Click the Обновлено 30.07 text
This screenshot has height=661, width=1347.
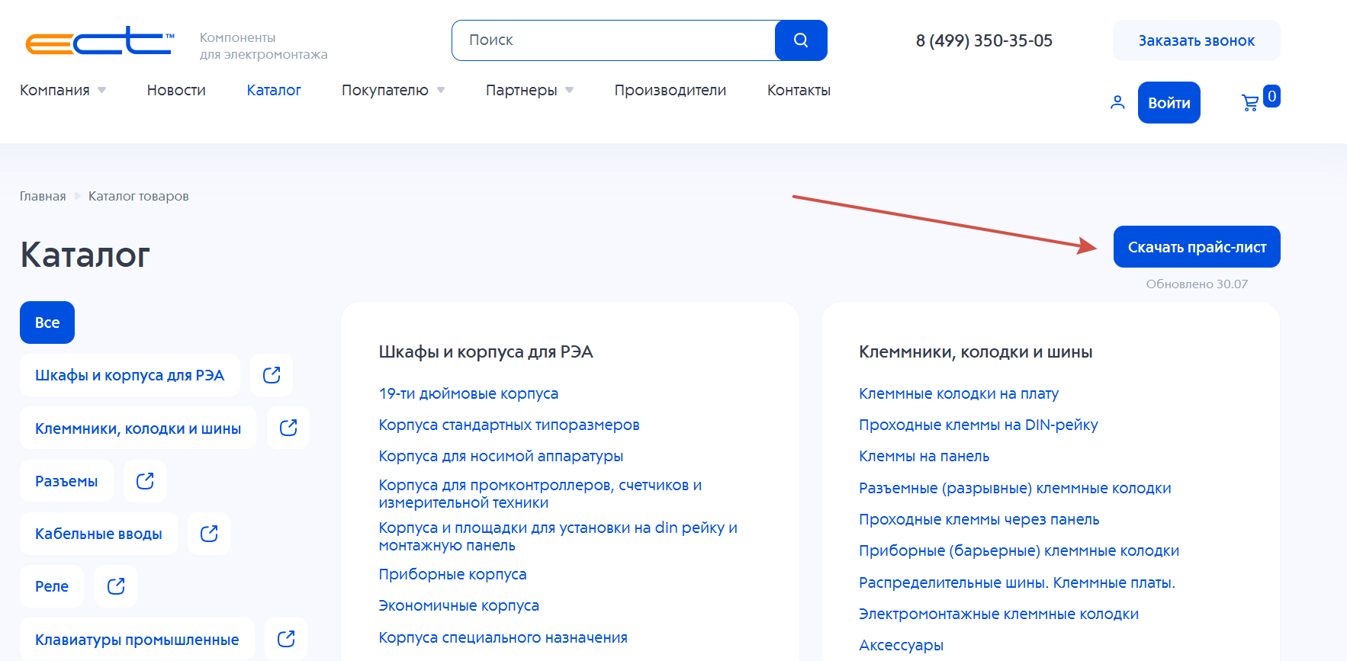tap(1197, 284)
